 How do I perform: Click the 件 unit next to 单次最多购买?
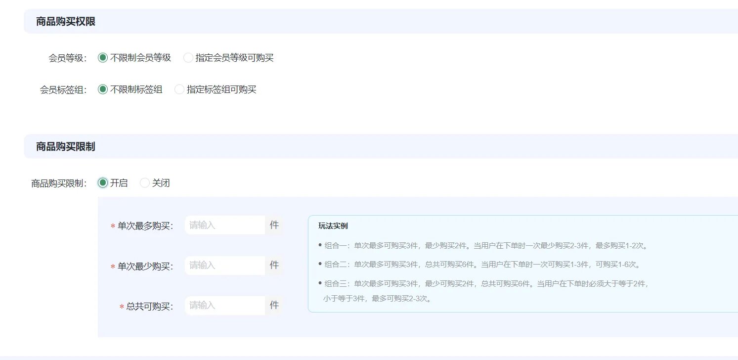pyautogui.click(x=274, y=225)
